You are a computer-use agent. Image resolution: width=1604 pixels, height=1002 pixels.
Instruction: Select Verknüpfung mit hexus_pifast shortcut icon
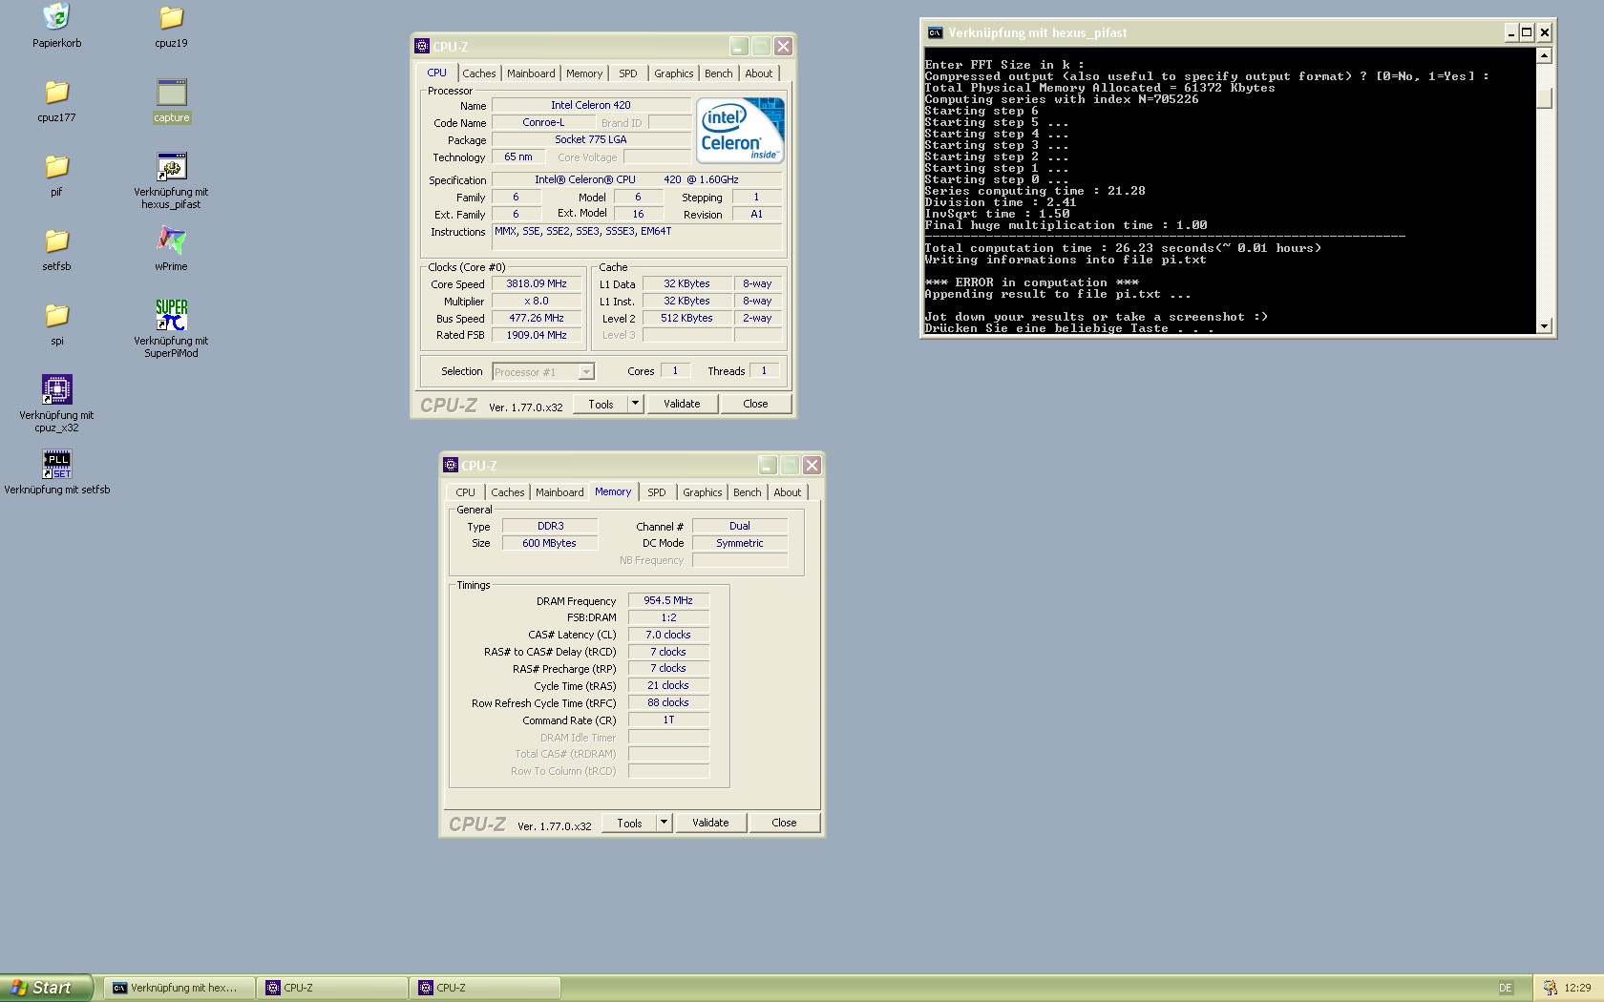pos(171,166)
